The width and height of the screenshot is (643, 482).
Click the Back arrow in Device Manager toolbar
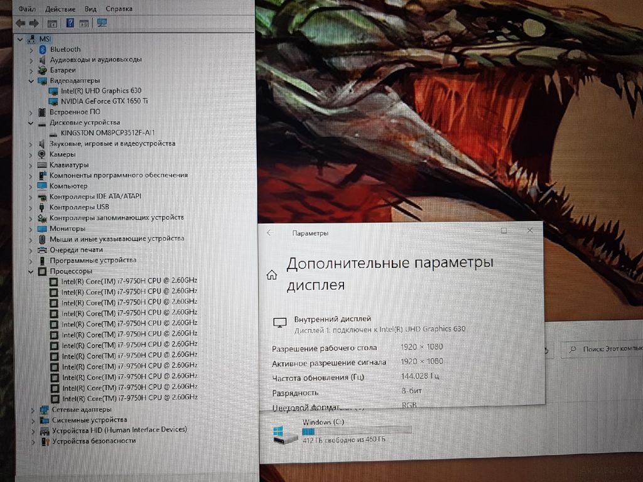pos(20,23)
